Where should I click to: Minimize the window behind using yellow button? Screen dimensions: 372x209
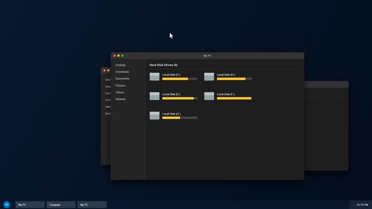[109, 70]
